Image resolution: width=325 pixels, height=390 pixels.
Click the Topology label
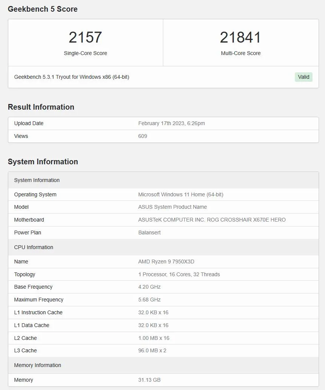click(25, 274)
